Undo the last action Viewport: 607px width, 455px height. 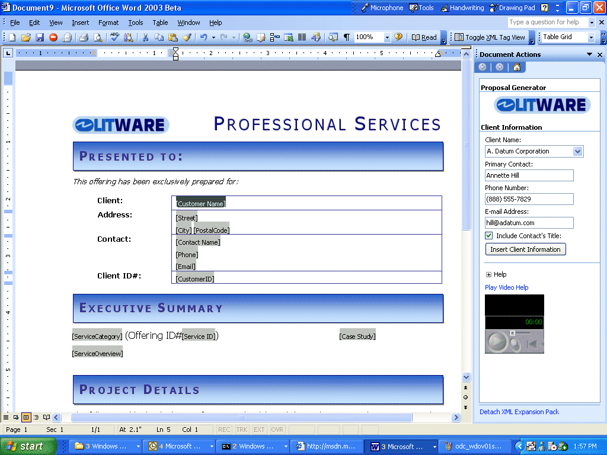pyautogui.click(x=203, y=37)
